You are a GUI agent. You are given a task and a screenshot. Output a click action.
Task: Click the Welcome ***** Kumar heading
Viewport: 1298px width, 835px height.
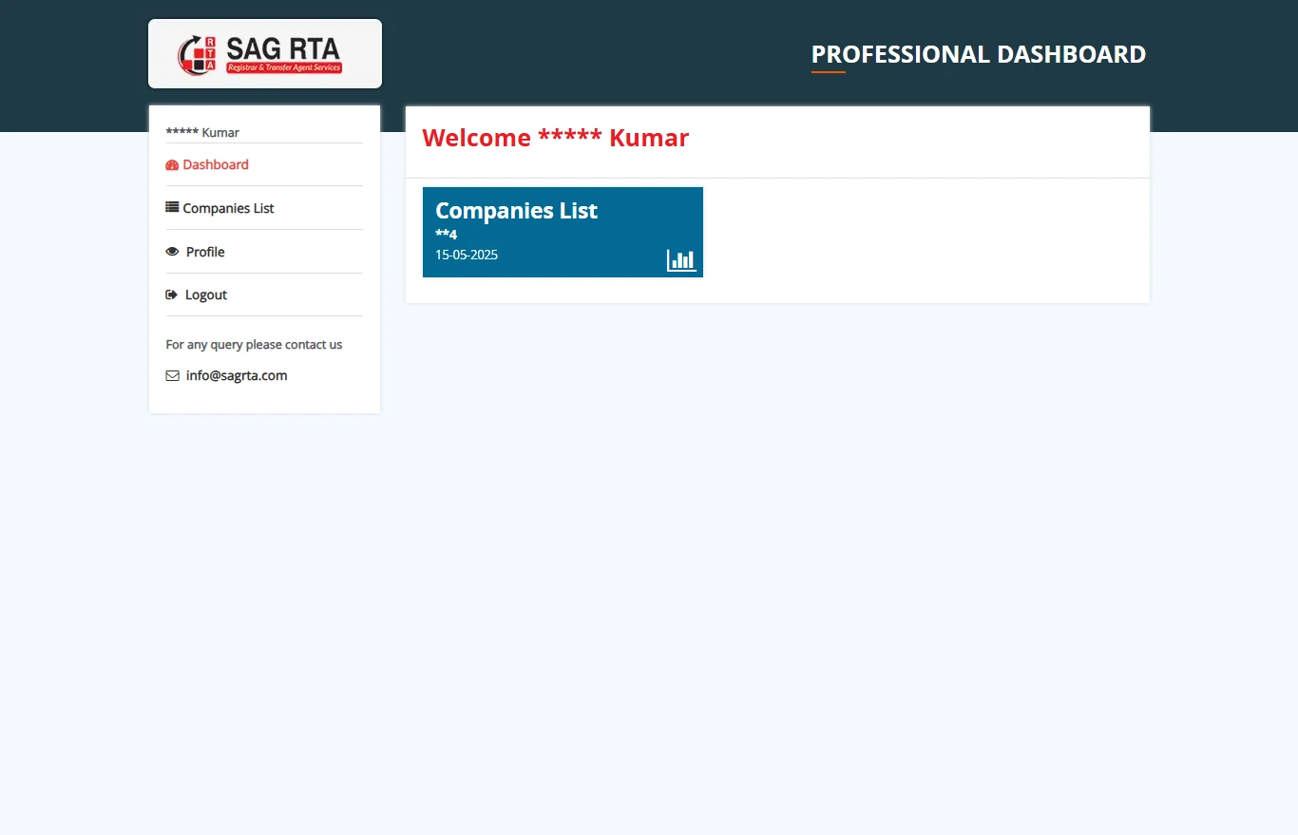tap(555, 138)
